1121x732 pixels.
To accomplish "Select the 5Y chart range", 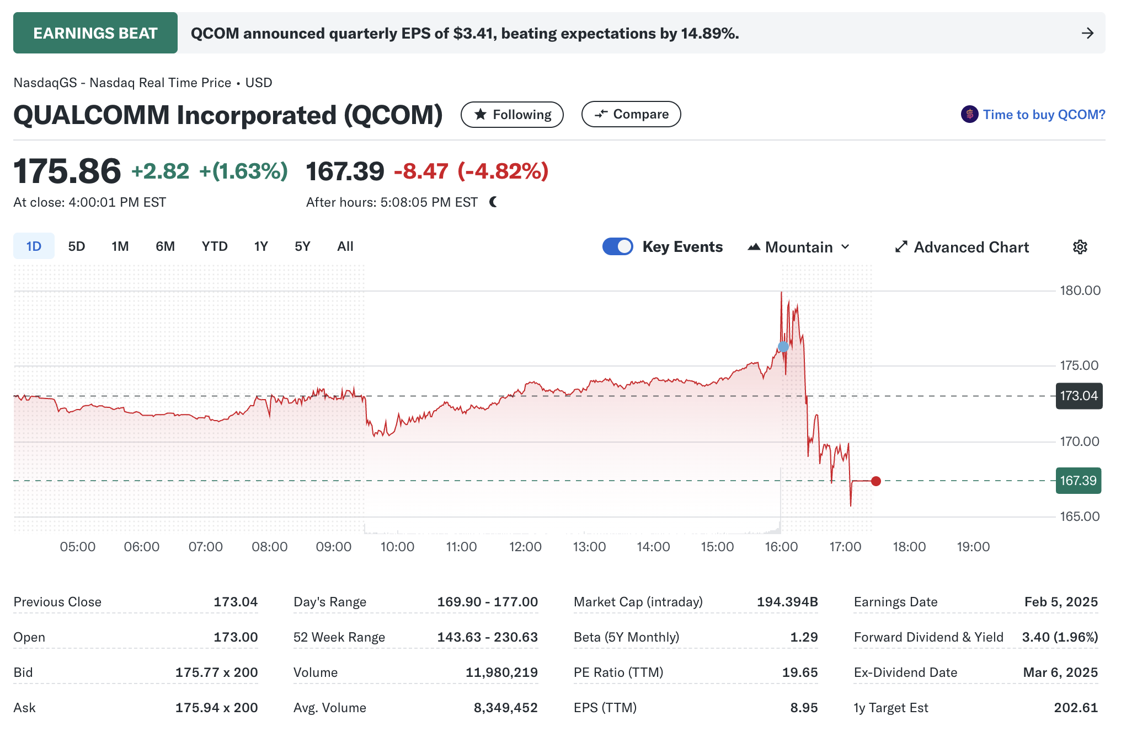I will pyautogui.click(x=302, y=246).
